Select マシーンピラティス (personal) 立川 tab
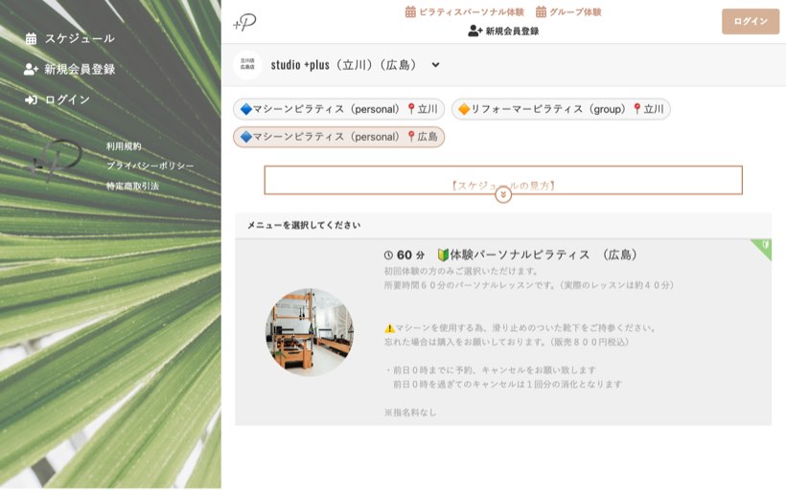Image resolution: width=786 pixels, height=490 pixels. (339, 109)
